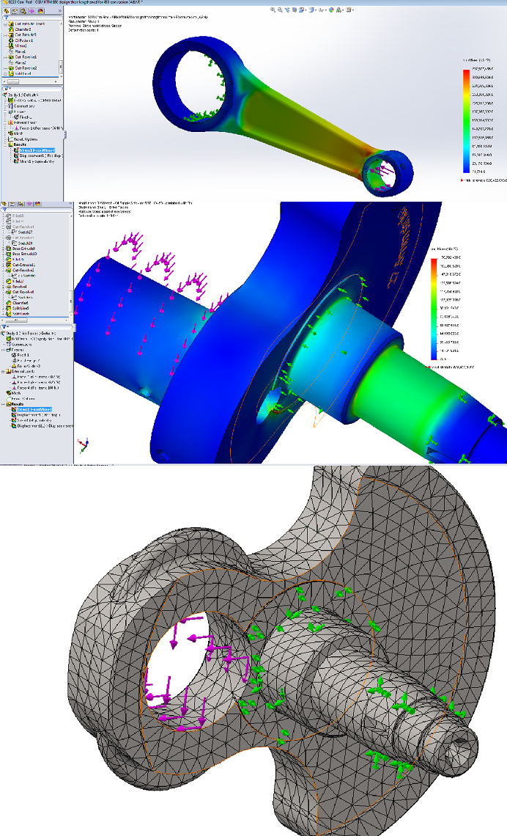Open DisplayManager tab in crankshaft window
The image size is (507, 836).
click(38, 204)
